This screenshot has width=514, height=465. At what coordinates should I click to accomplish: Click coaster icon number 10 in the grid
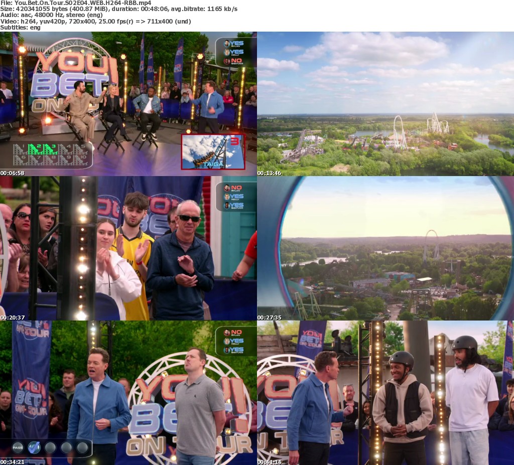[80, 160]
